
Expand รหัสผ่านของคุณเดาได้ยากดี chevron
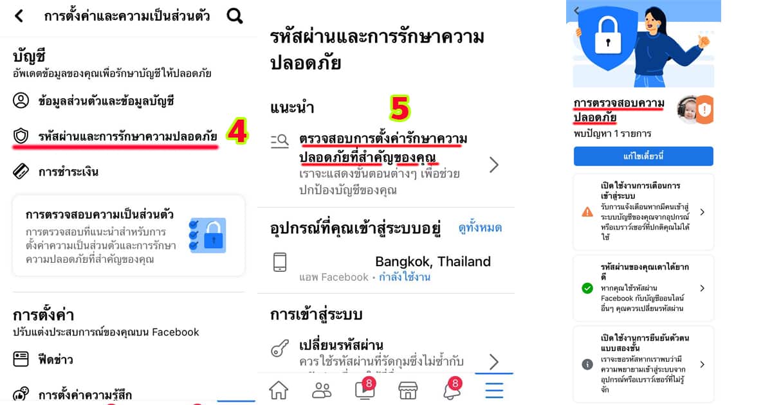click(x=702, y=288)
